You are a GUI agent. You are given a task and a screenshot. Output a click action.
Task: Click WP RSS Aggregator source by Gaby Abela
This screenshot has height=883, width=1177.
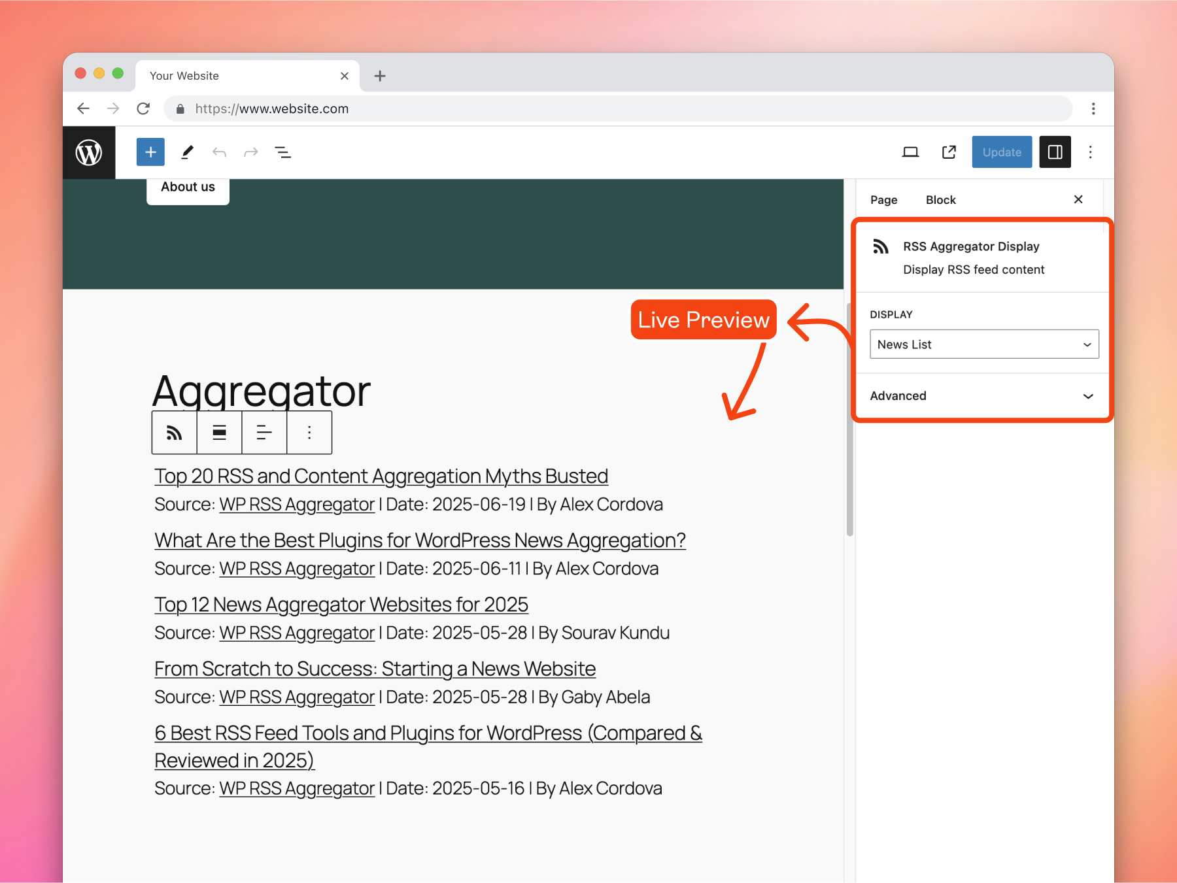[297, 697]
